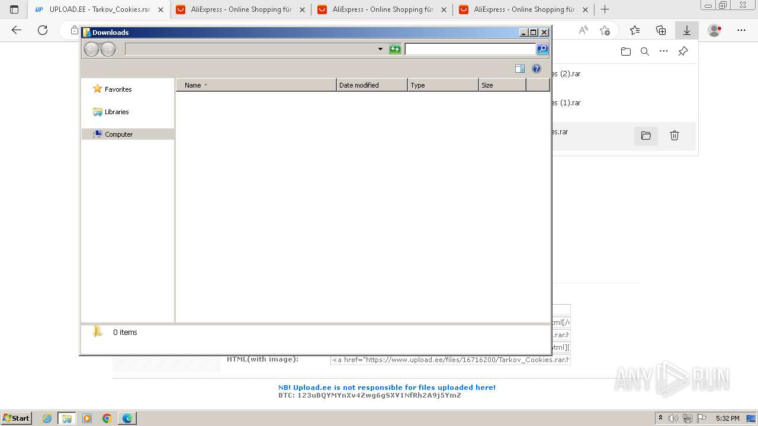This screenshot has width=758, height=426.
Task: Switch to the second AliExpress tab
Action: (x=381, y=9)
